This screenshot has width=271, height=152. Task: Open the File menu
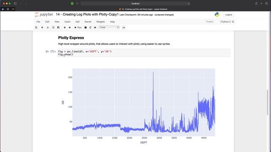click(x=39, y=22)
